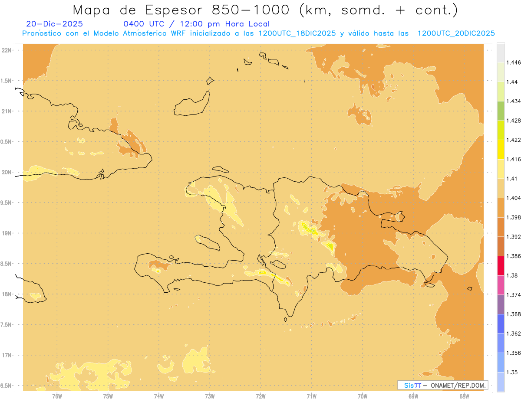
Task: Click the legend value 1.38
Action: point(512,275)
